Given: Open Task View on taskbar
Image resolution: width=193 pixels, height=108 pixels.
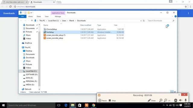Looking at the screenshot, I should point(59,105).
